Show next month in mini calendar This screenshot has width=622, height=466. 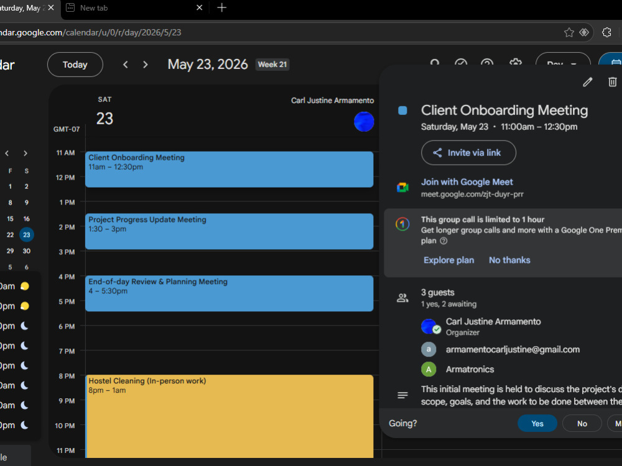coord(26,153)
